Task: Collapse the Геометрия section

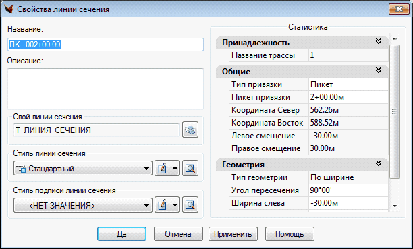Action: point(379,163)
